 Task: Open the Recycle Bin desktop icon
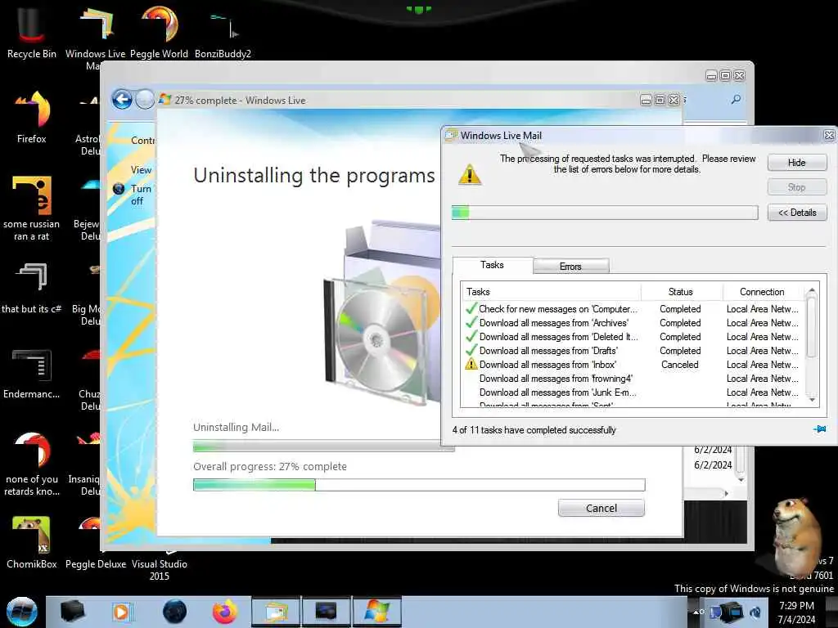[x=32, y=32]
